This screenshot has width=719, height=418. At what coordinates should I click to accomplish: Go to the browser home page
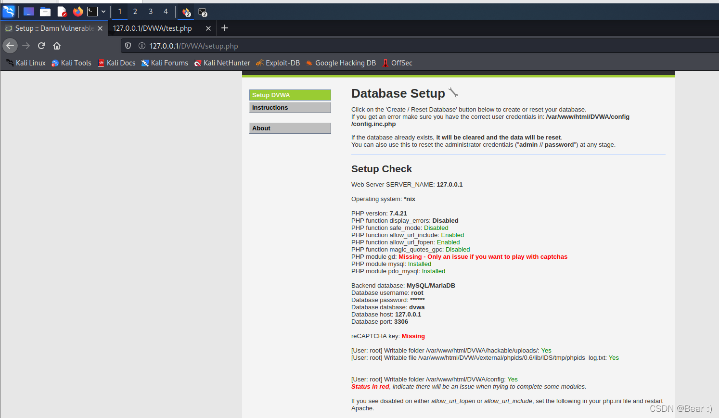pos(57,46)
